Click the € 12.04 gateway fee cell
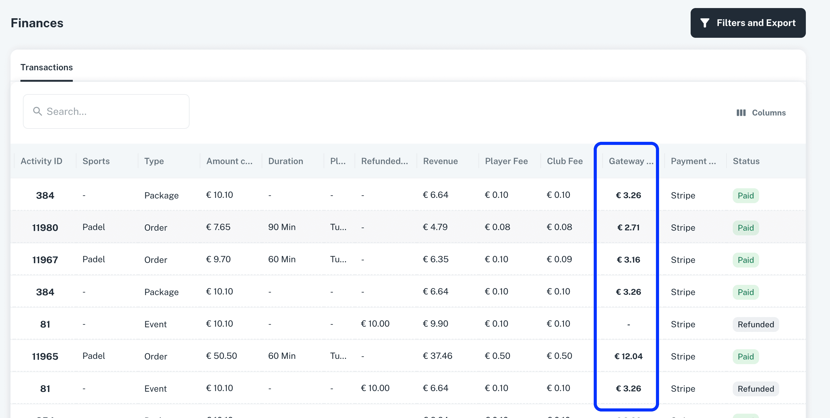The height and width of the screenshot is (418, 830). click(x=628, y=356)
